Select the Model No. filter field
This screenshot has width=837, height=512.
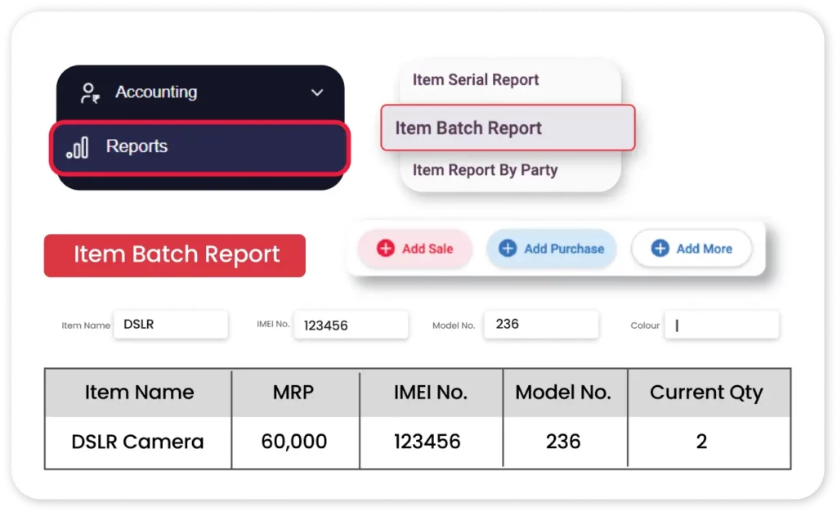pos(541,324)
